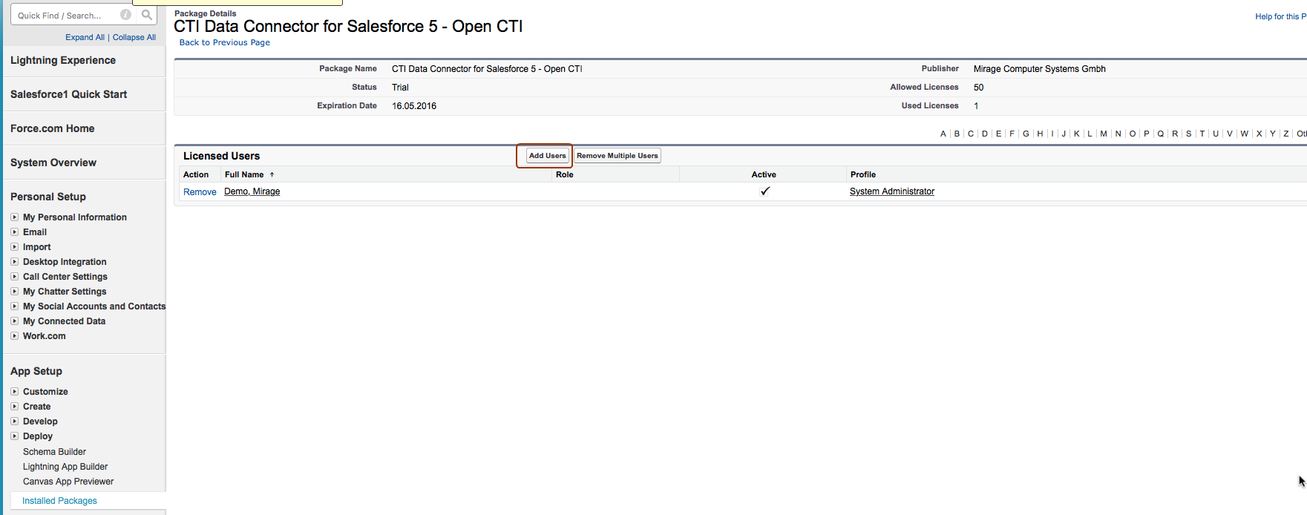Expand the Create arrow under App Setup
Viewport: 1307px width, 515px height.
click(x=14, y=407)
